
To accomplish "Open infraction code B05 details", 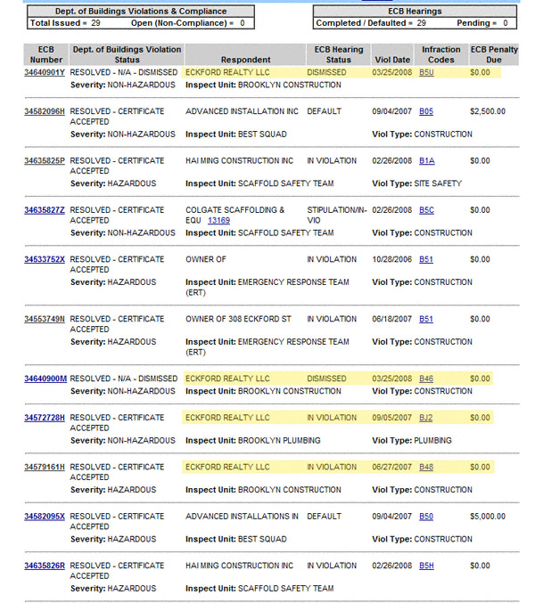I will [x=426, y=111].
